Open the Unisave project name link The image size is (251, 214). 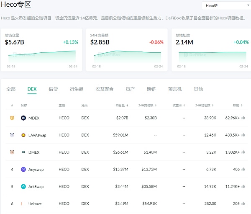point(35,204)
